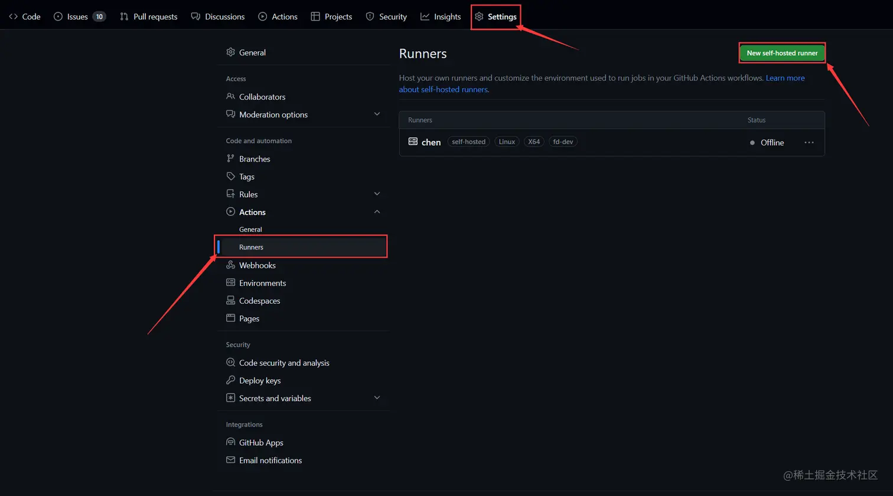Open Environments settings
The height and width of the screenshot is (496, 893).
tap(262, 283)
